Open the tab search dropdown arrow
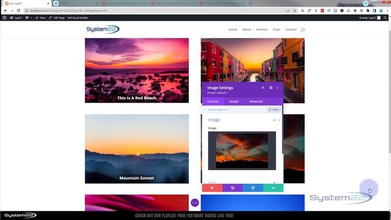Viewport: 391px width, 220px height. 365,3
